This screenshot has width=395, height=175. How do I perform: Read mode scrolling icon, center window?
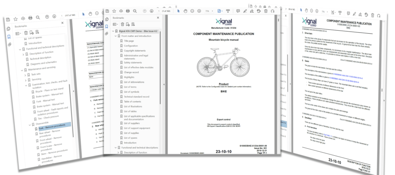228,11
